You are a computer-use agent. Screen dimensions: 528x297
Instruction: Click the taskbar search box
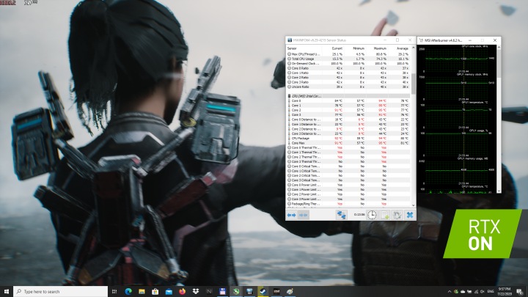pyautogui.click(x=61, y=291)
